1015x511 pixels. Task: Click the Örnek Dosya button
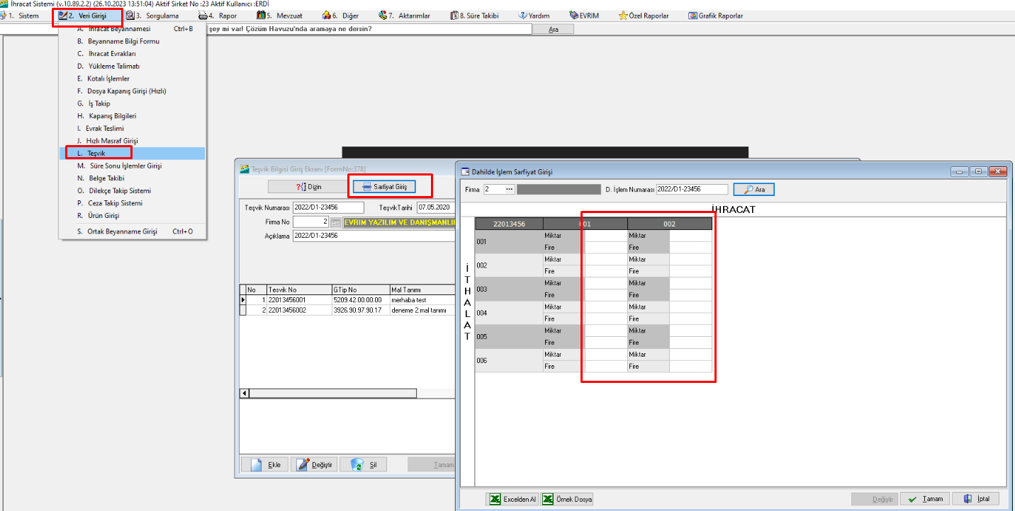(x=568, y=499)
